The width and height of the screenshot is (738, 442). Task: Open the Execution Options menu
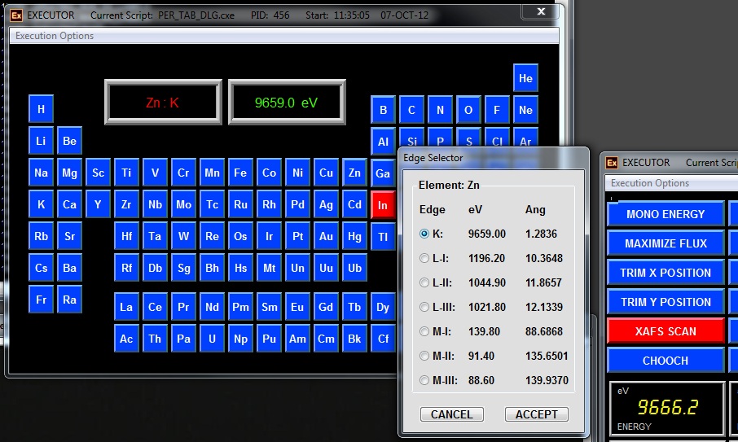tap(55, 36)
